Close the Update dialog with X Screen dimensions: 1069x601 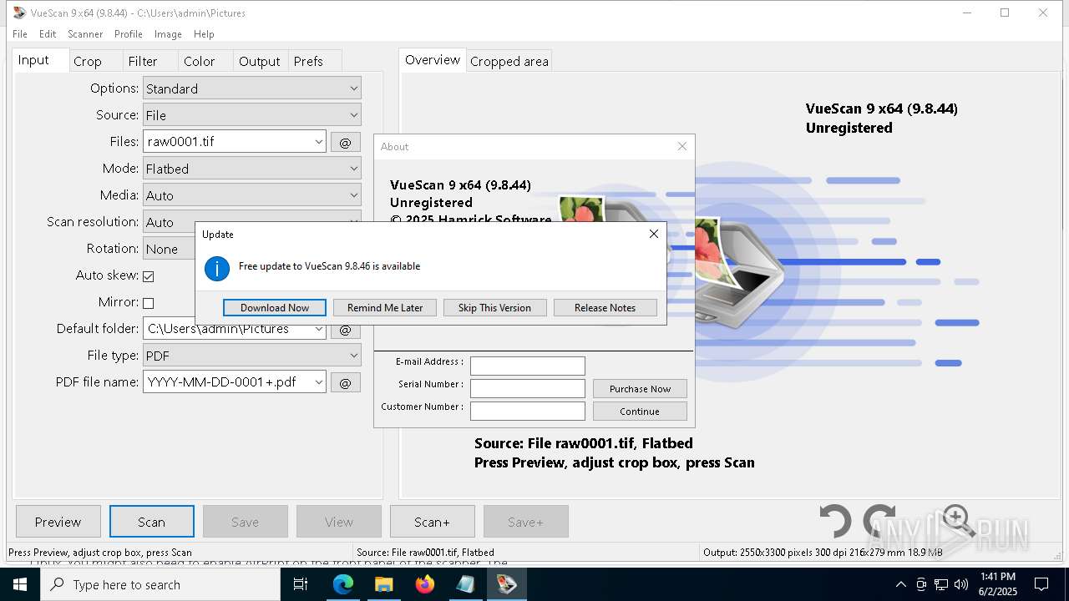click(x=654, y=234)
